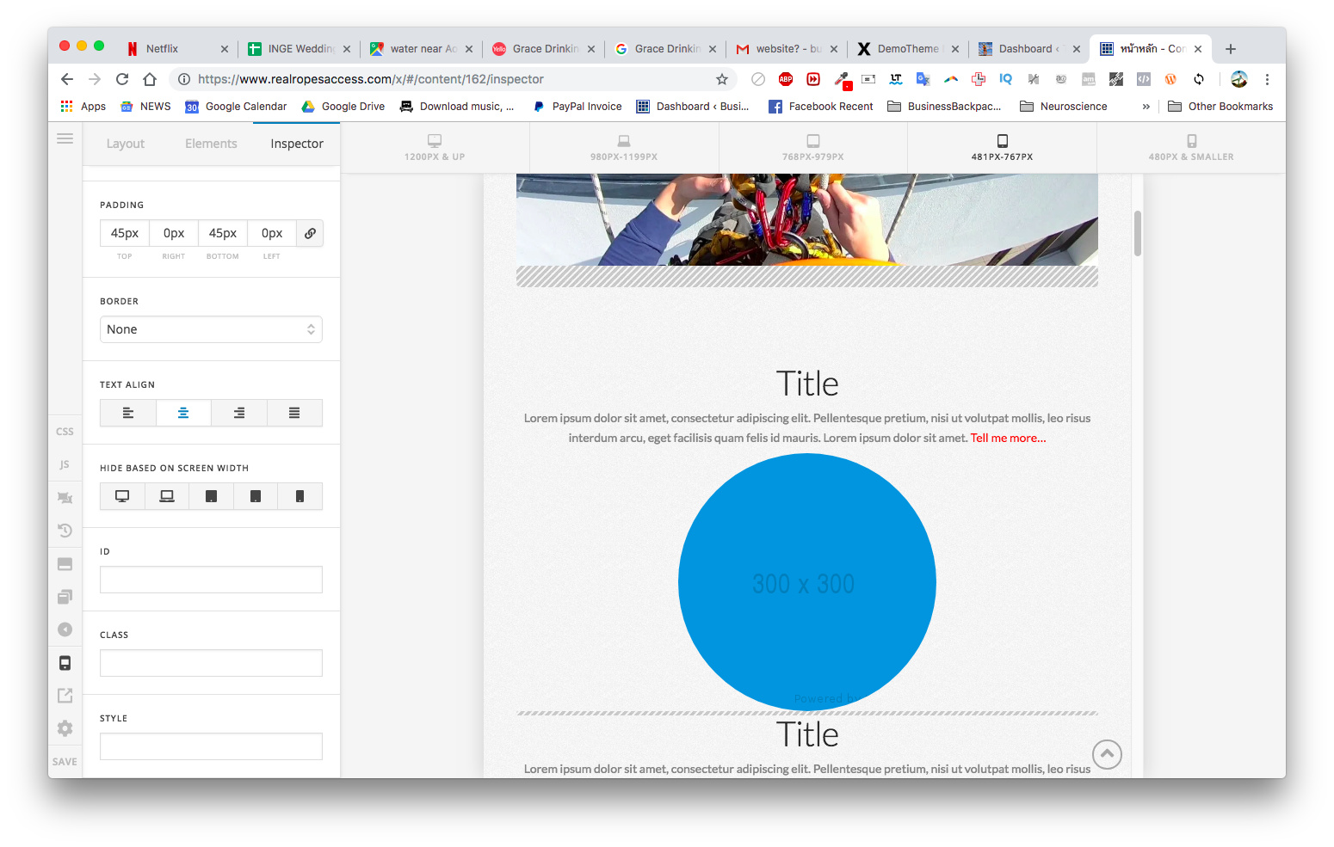Open the Neuroscience bookmarks folder

1064,107
